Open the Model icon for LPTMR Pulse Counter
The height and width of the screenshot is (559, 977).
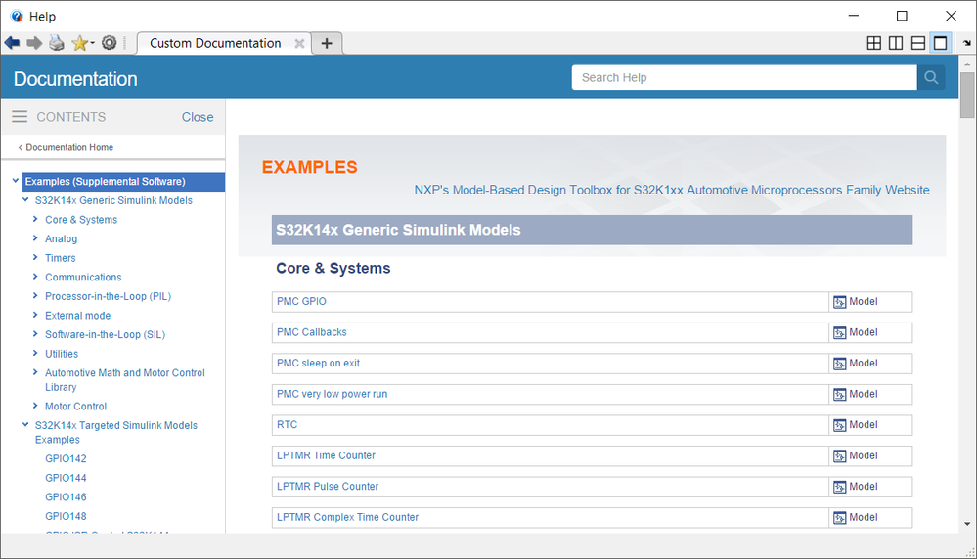[840, 487]
